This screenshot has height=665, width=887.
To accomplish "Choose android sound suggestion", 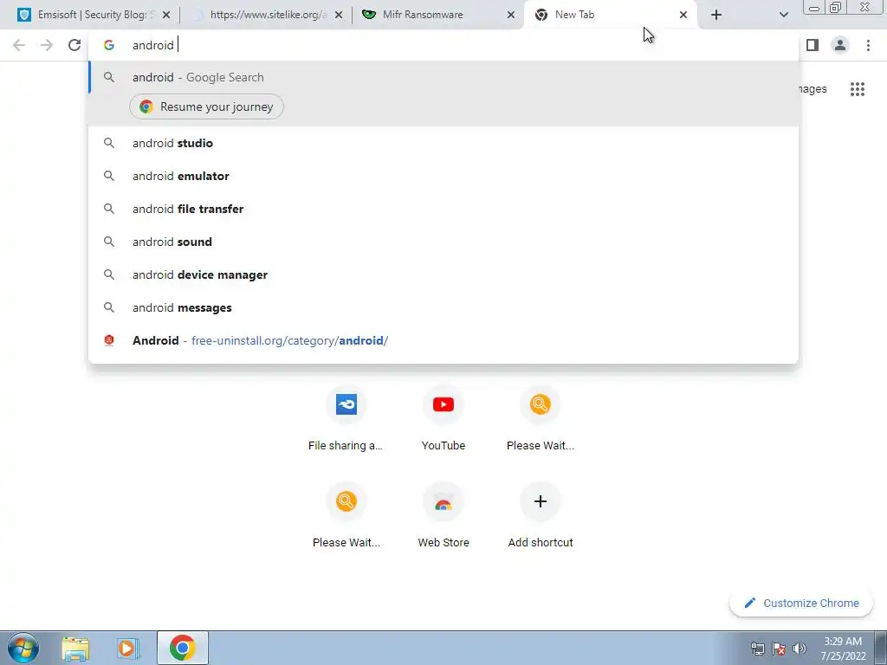I will click(443, 242).
